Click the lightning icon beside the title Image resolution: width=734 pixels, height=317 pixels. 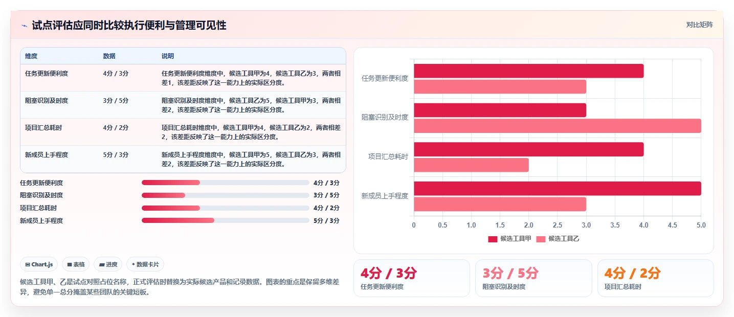pyautogui.click(x=24, y=26)
